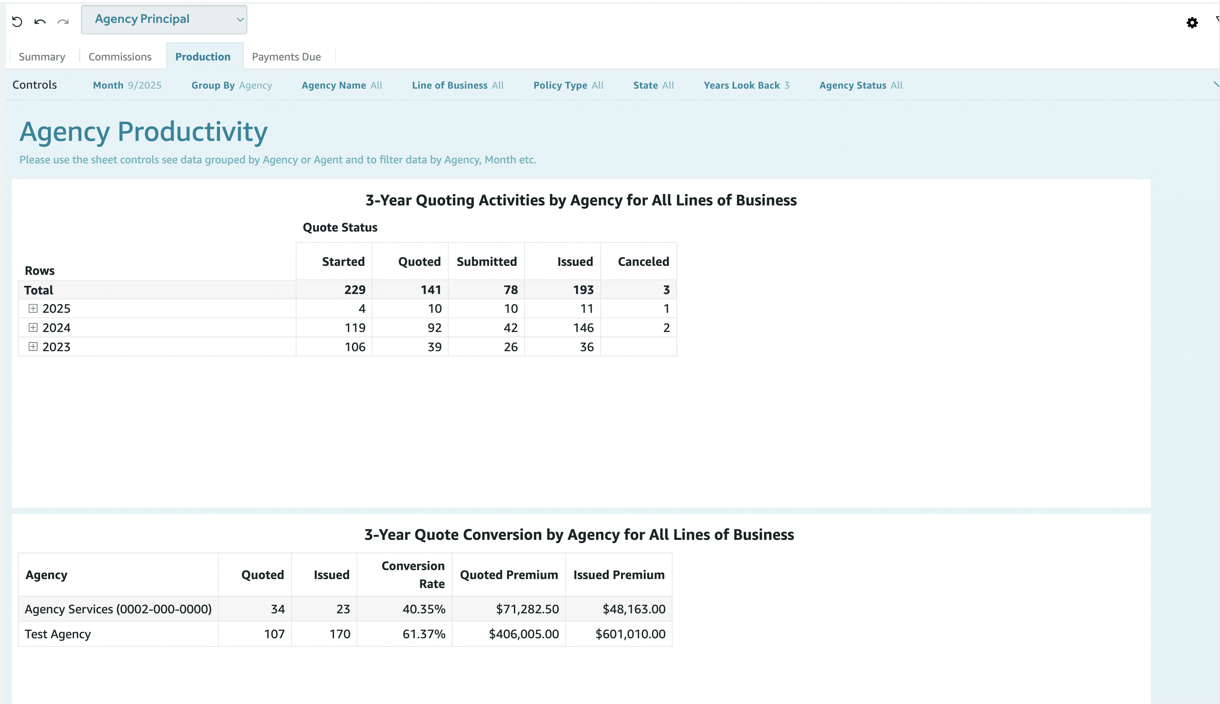Open the Line of Business filter
The image size is (1220, 704).
457,86
